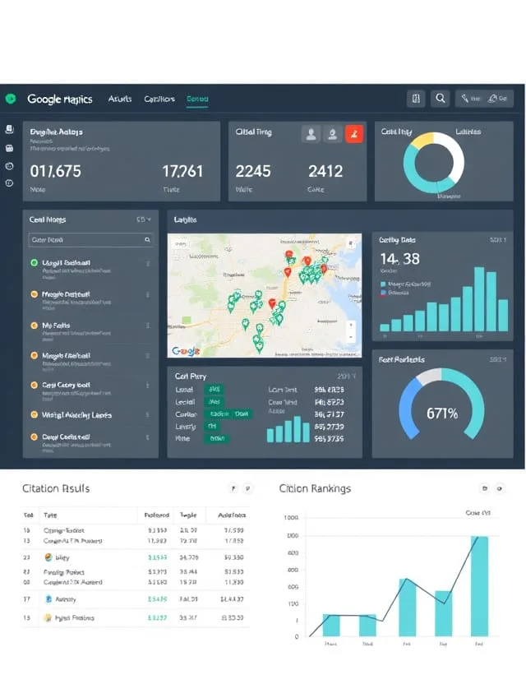This screenshot has height=684, width=526.
Task: Click the '2412' metric value
Action: click(325, 171)
